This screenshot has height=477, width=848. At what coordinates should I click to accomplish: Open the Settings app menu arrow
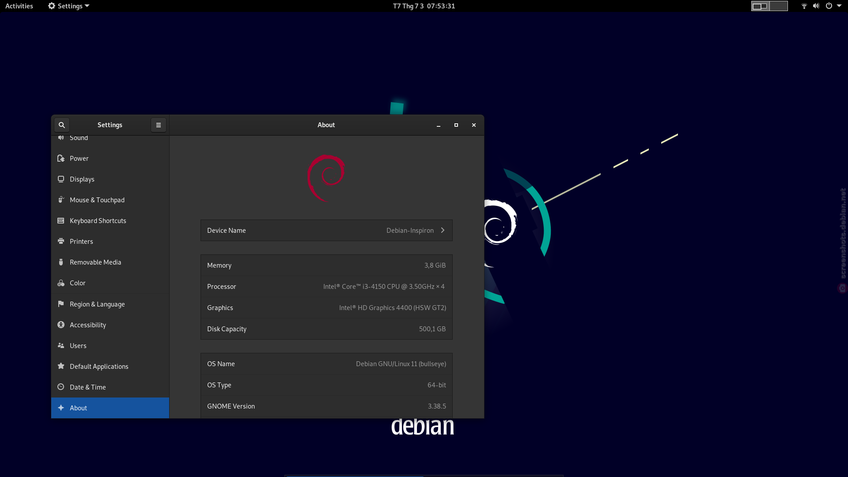point(87,6)
